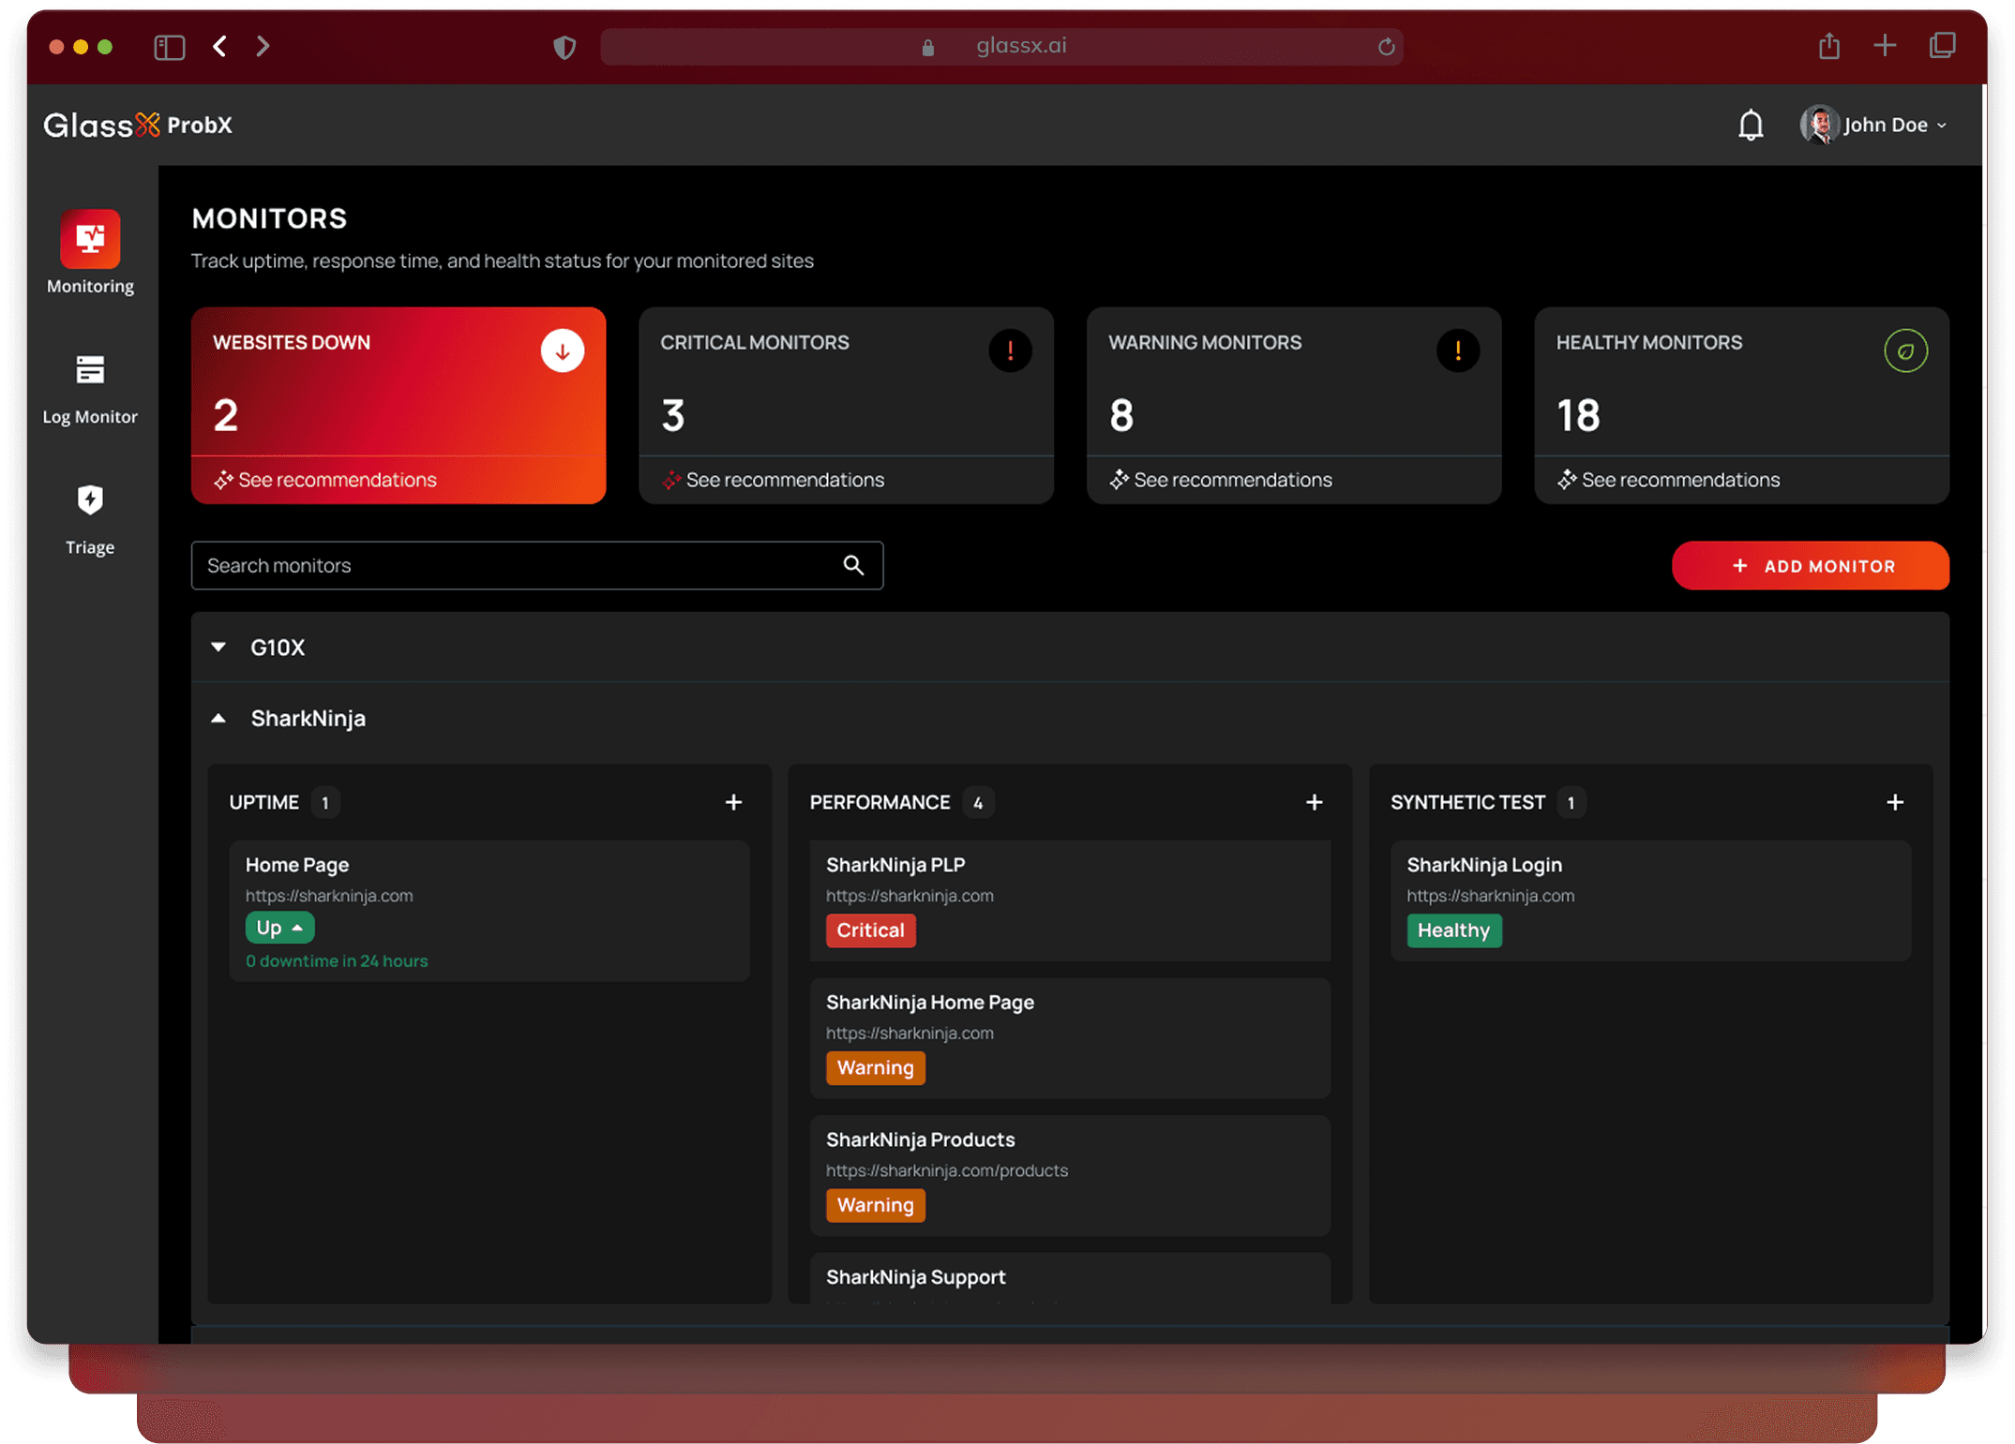Click the https://sharkninja.com/products URL
Viewport: 2015px width, 1444px height.
(x=947, y=1170)
